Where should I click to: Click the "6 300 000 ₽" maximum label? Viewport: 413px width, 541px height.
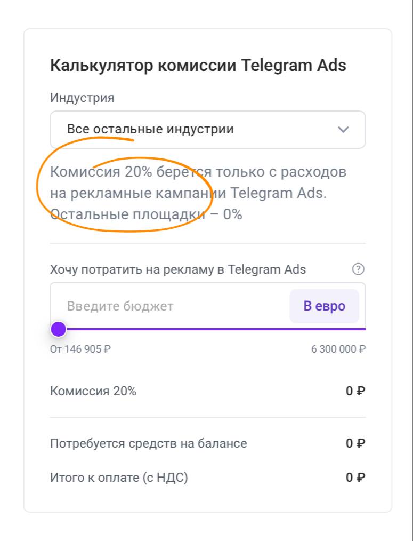(x=338, y=349)
